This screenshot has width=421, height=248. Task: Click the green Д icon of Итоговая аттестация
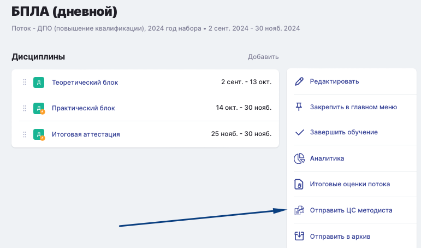coord(38,134)
